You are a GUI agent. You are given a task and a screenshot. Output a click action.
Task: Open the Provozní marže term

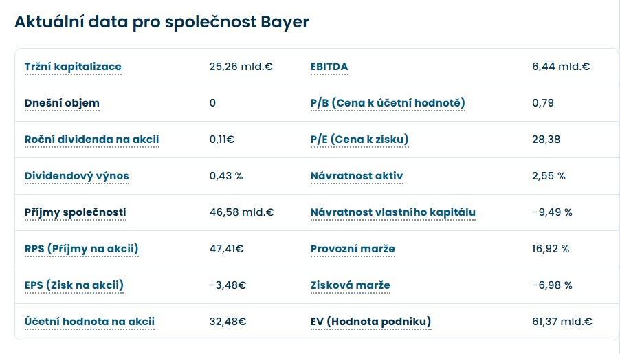tap(353, 249)
